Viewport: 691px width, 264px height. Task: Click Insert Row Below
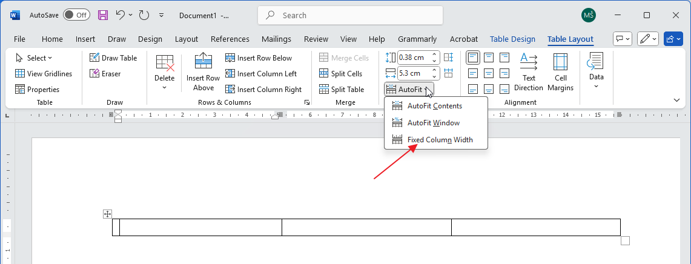tap(258, 58)
